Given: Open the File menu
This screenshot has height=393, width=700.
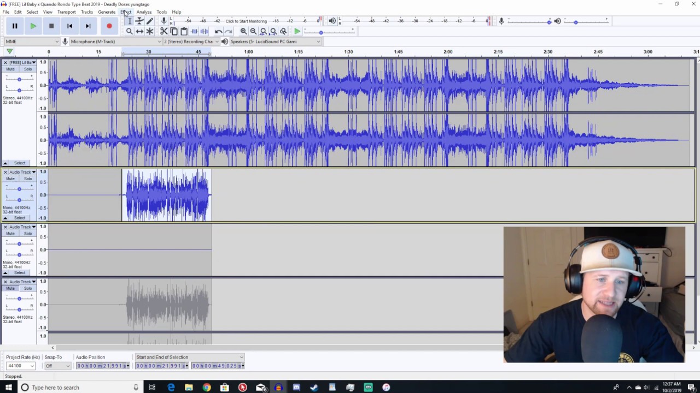Looking at the screenshot, I should click(x=5, y=12).
